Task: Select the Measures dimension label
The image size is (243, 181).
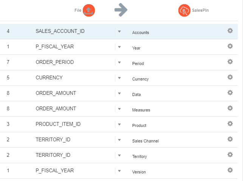Action: coord(141,110)
